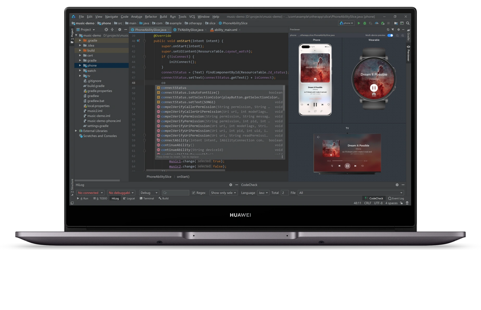
Task: Start debugging with the Debug icon
Action: click(x=364, y=23)
